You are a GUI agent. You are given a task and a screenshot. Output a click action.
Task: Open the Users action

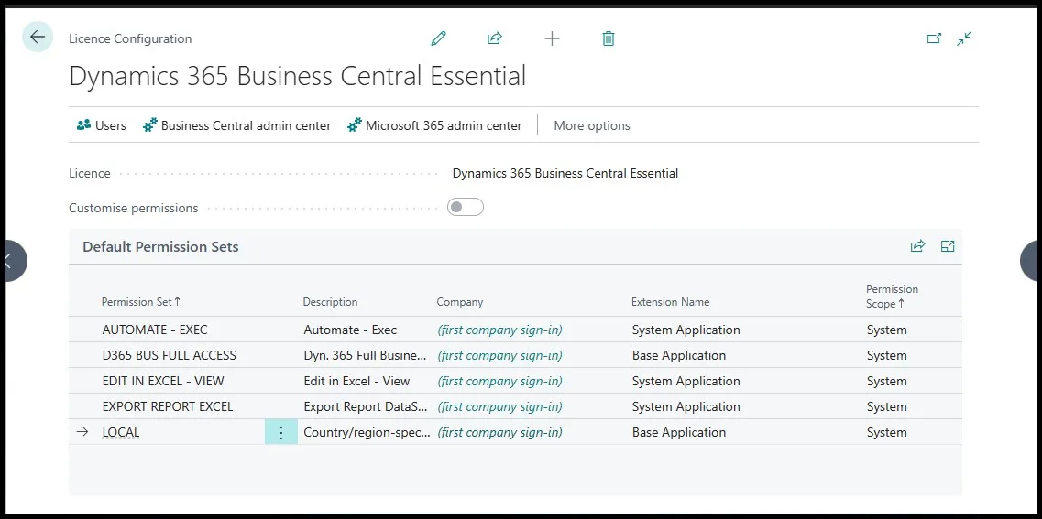coord(101,125)
